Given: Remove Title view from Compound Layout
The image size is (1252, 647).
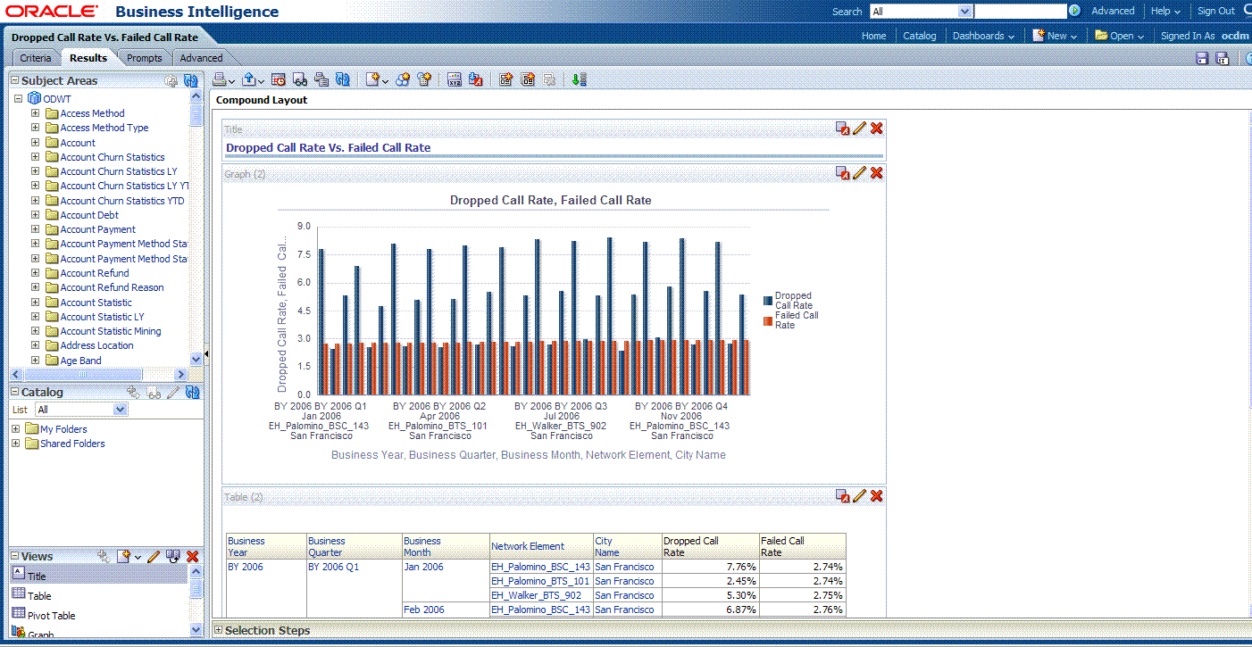Looking at the screenshot, I should coord(876,129).
